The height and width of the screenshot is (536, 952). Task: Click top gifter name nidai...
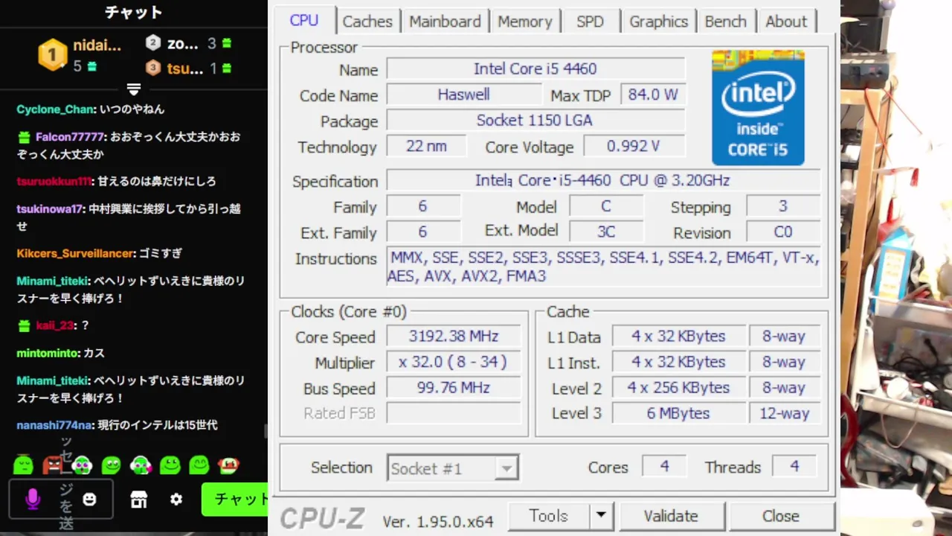(97, 45)
